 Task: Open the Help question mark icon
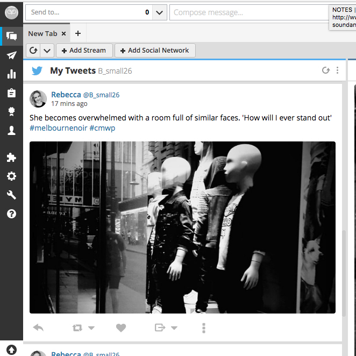11,214
